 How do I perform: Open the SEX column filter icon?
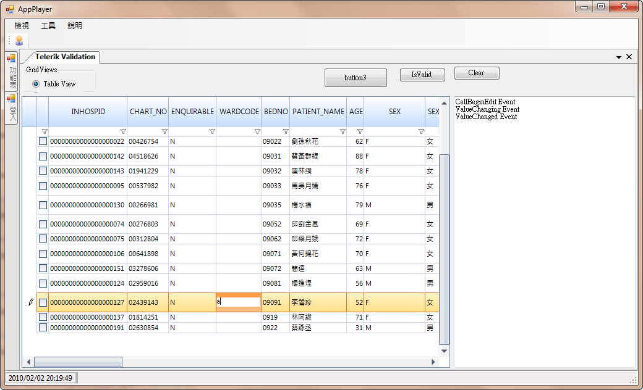point(421,131)
